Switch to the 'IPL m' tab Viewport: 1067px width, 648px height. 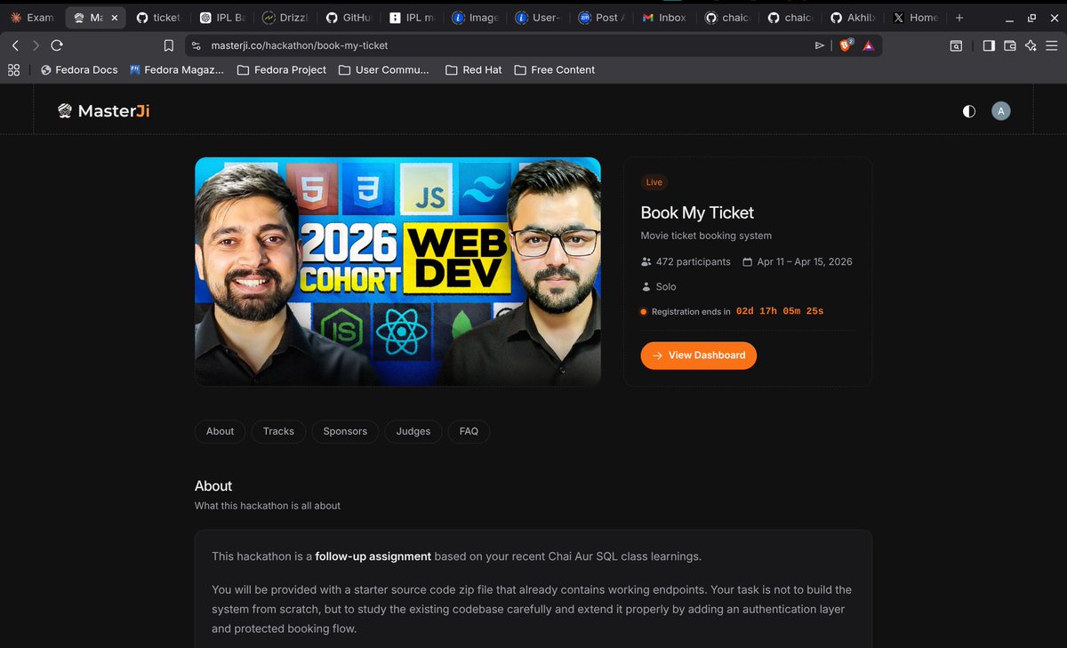411,17
